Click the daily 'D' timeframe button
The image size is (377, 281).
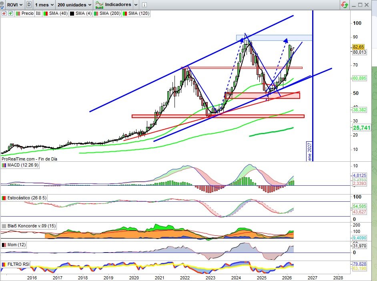(x=29, y=4)
